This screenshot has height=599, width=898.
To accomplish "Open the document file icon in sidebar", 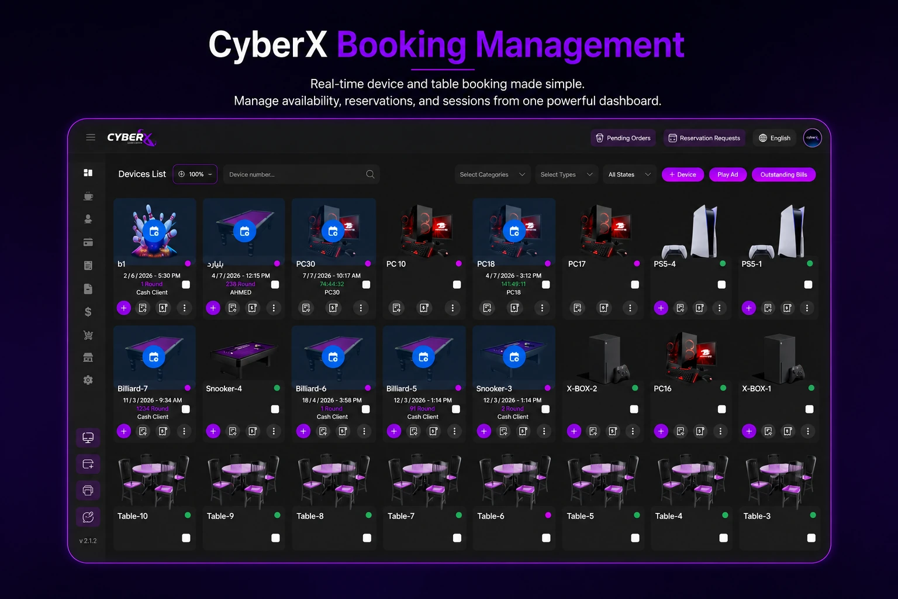I will click(88, 289).
